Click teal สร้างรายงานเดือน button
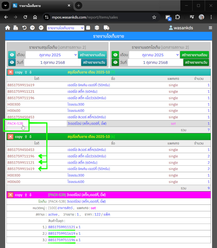 [x=92, y=55]
